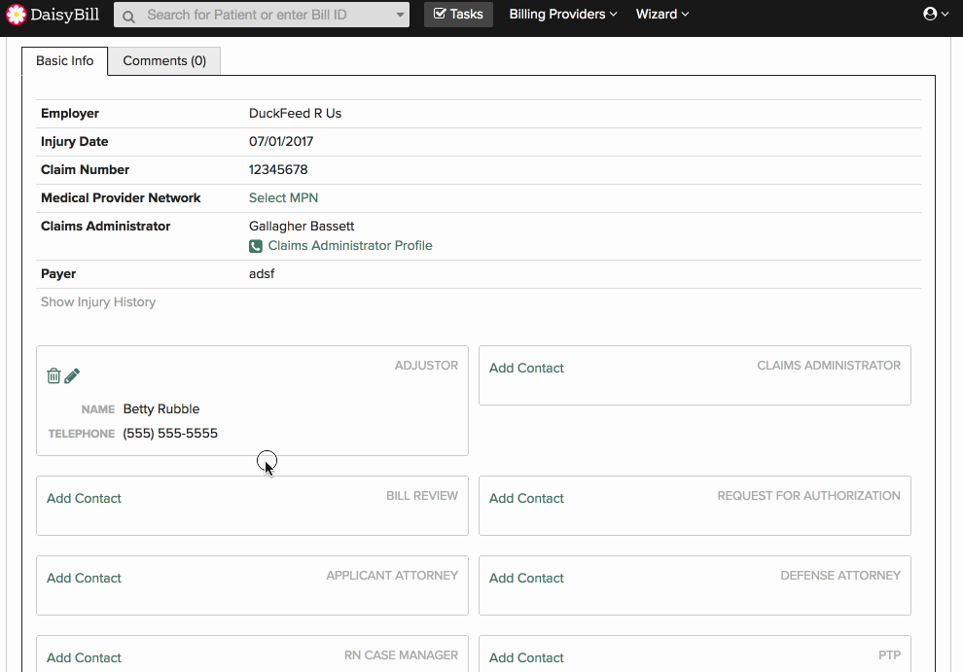This screenshot has width=963, height=672.
Task: Click the phone icon beside Claims Administrator Profile
Action: pyautogui.click(x=256, y=246)
